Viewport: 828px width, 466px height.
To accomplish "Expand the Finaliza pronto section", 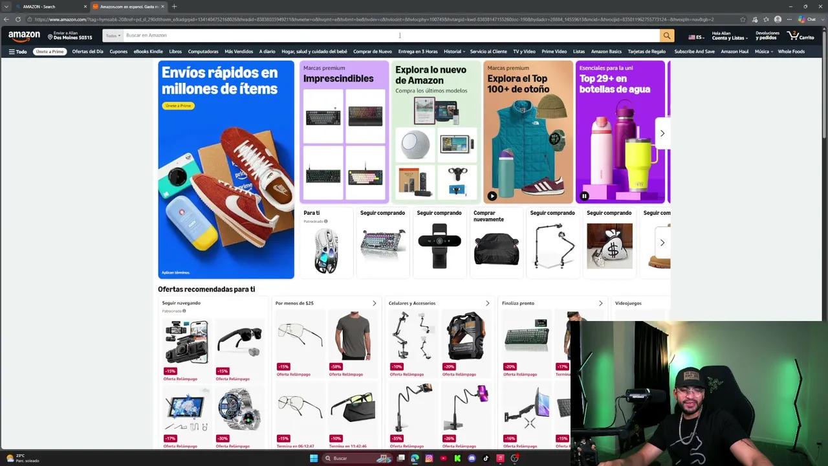I will (600, 304).
